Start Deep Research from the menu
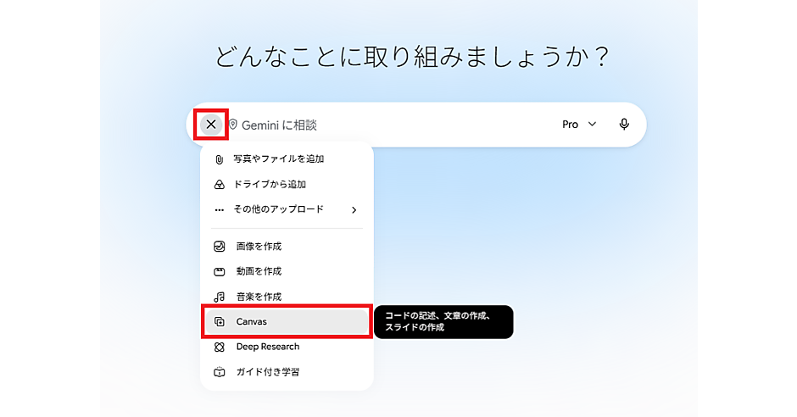Image resolution: width=797 pixels, height=417 pixels. (287, 347)
